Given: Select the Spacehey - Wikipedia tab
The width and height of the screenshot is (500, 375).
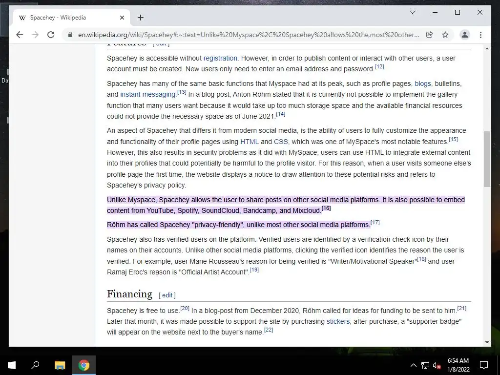Looking at the screenshot, I should [71, 18].
